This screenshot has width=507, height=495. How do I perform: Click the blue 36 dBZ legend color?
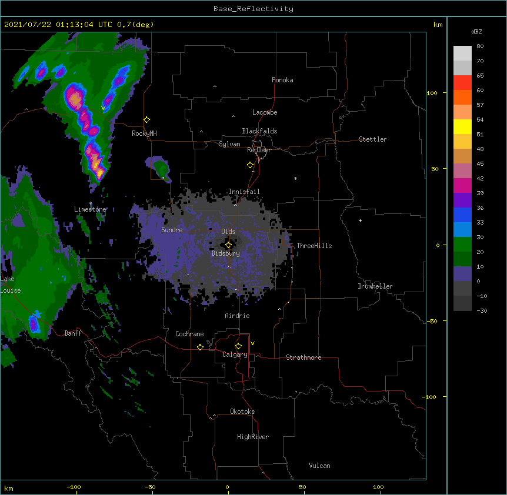pyautogui.click(x=462, y=215)
